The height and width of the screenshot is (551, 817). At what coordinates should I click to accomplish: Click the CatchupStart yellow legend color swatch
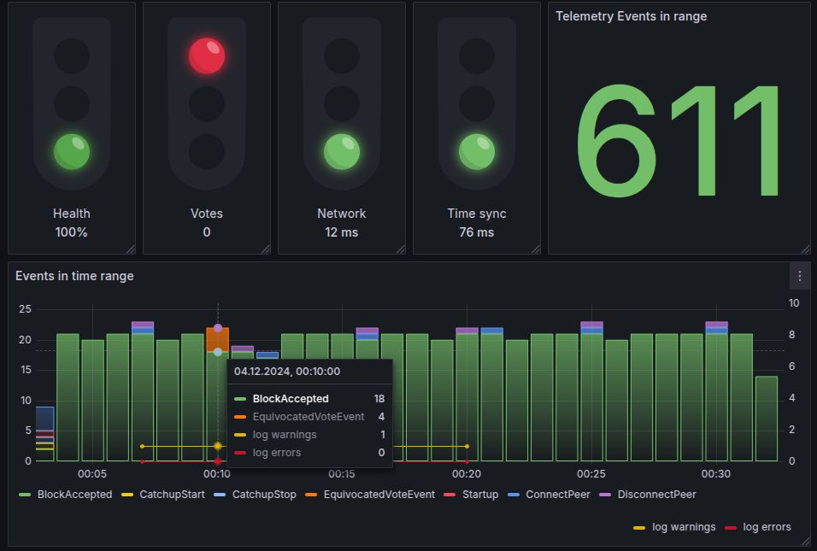pos(127,495)
